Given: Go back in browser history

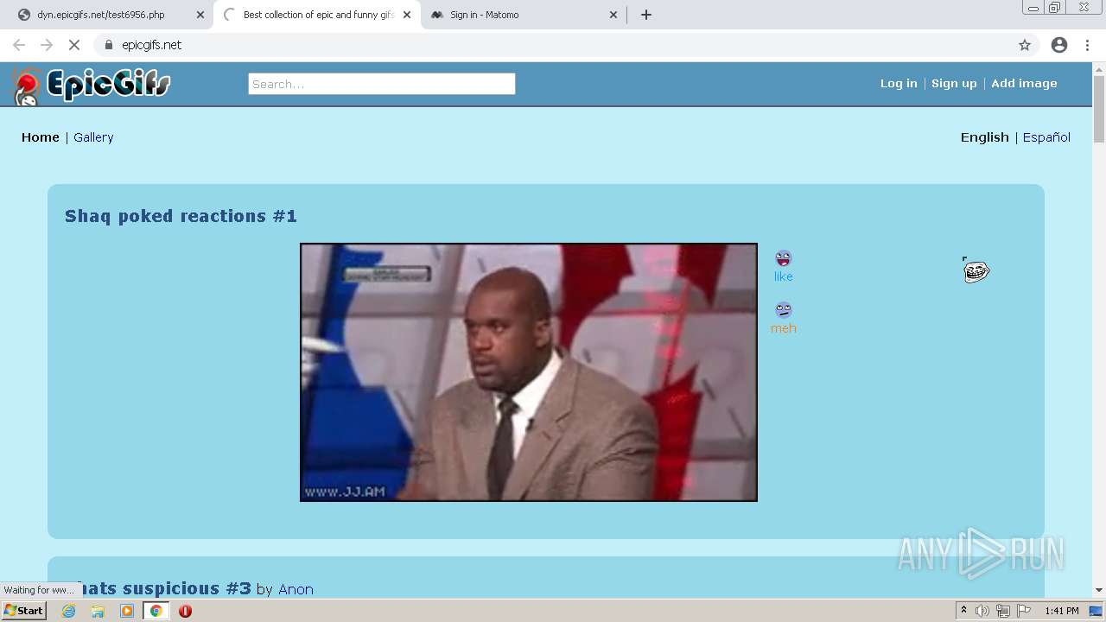Looking at the screenshot, I should pos(19,45).
